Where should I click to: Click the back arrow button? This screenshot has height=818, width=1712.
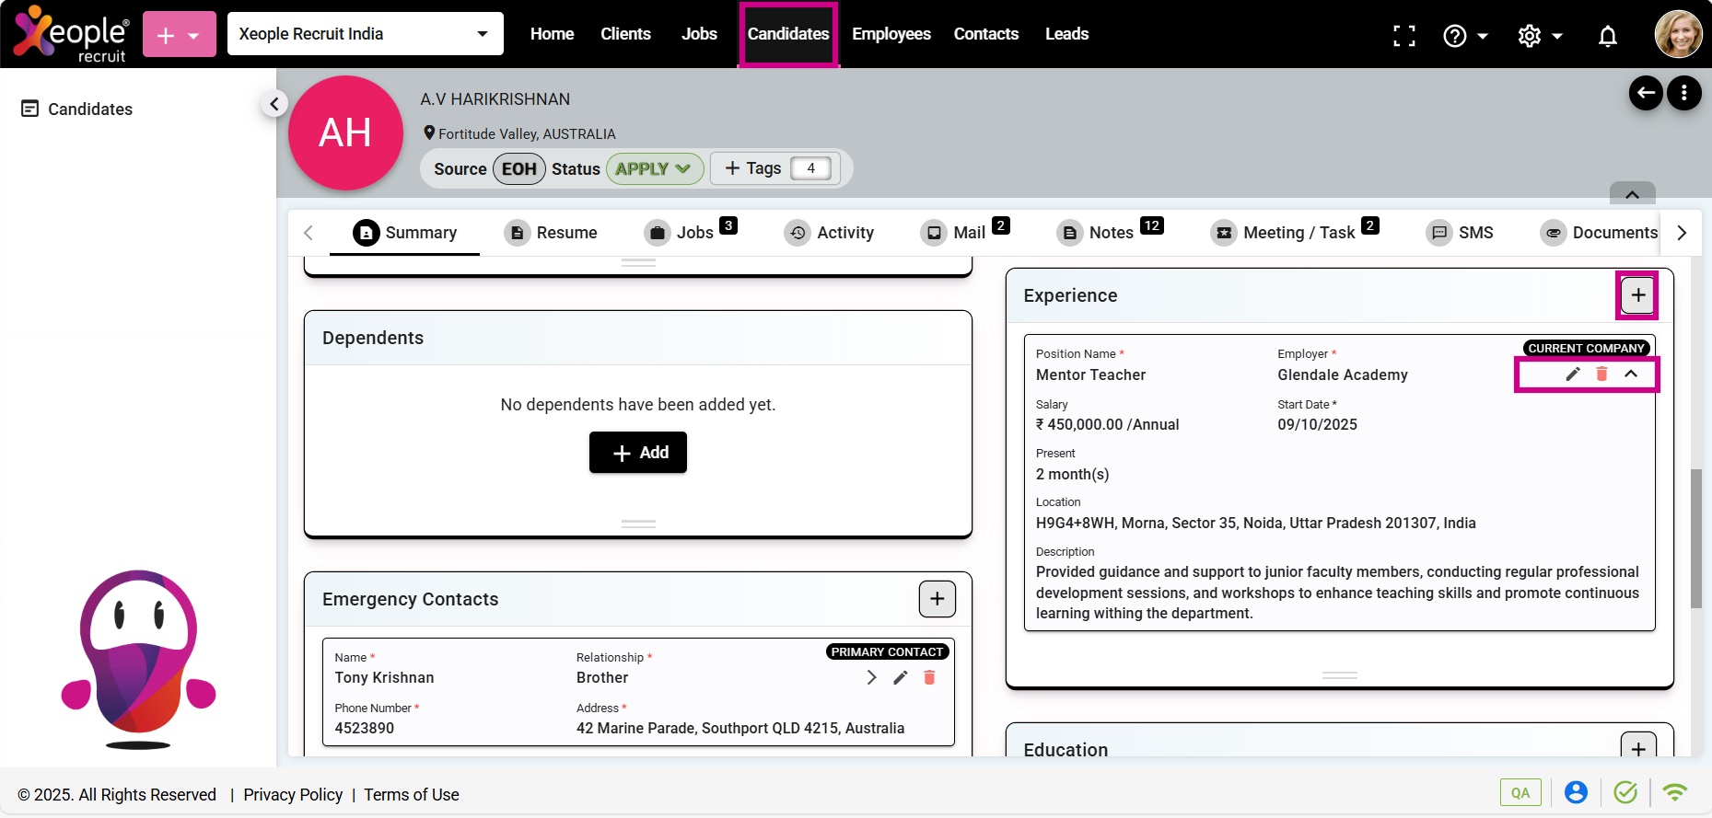(x=1646, y=93)
